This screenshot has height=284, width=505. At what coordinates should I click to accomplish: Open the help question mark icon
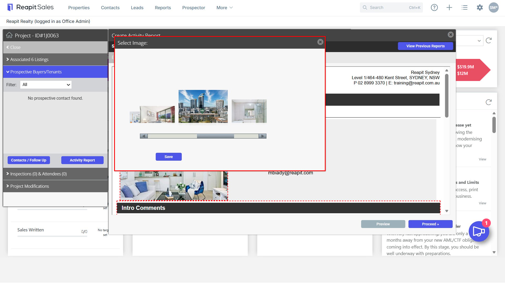pyautogui.click(x=434, y=8)
